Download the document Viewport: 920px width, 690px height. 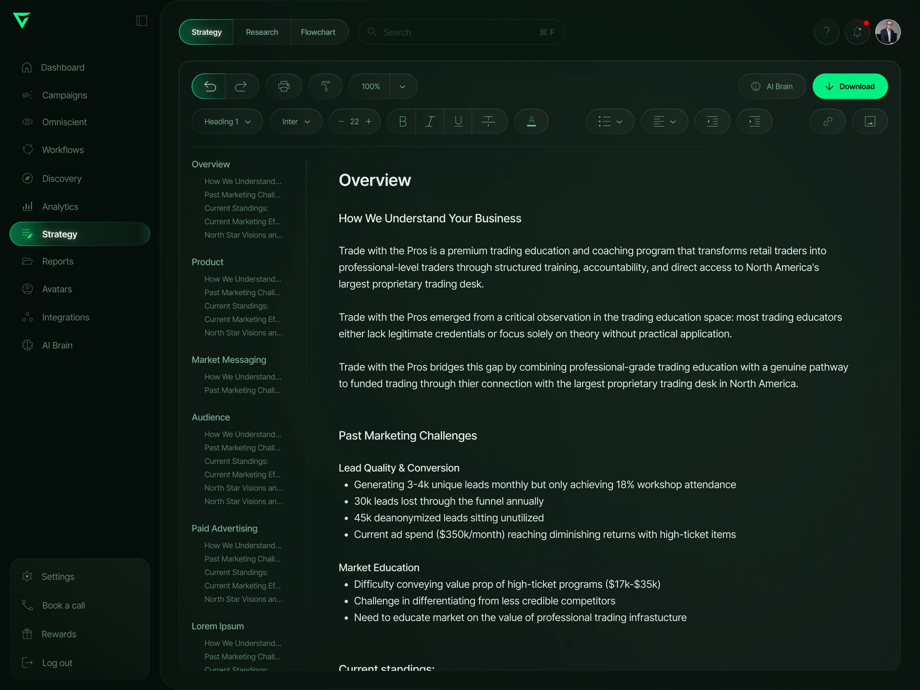tap(850, 86)
